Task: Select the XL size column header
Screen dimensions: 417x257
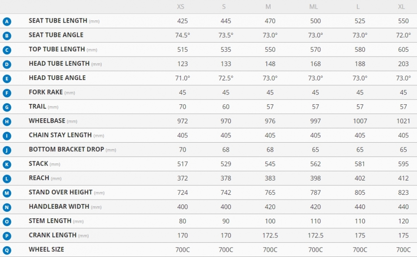Action: click(401, 7)
